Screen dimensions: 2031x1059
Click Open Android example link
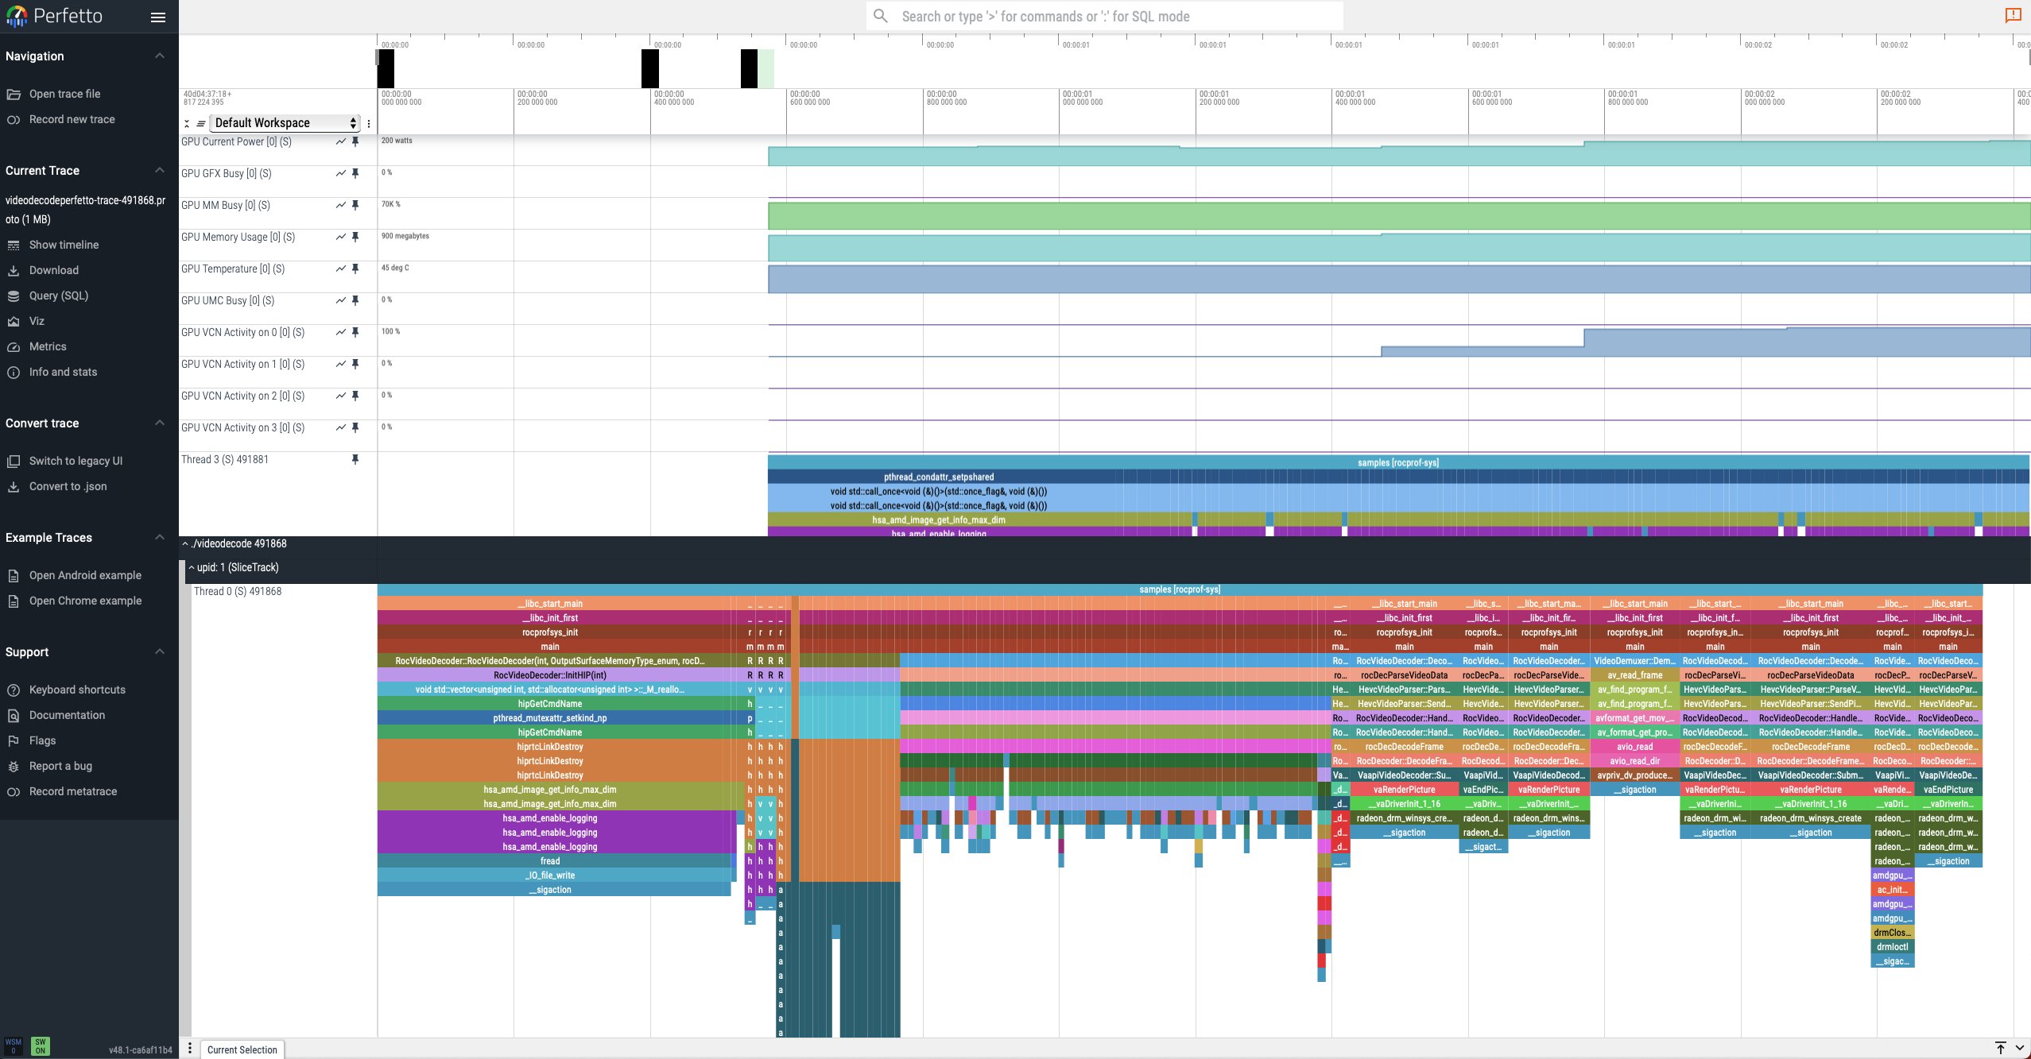[x=85, y=576]
